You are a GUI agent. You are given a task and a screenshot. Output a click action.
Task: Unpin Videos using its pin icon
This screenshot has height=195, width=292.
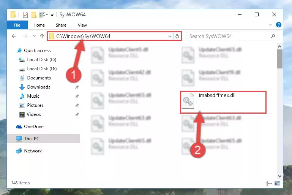point(77,114)
